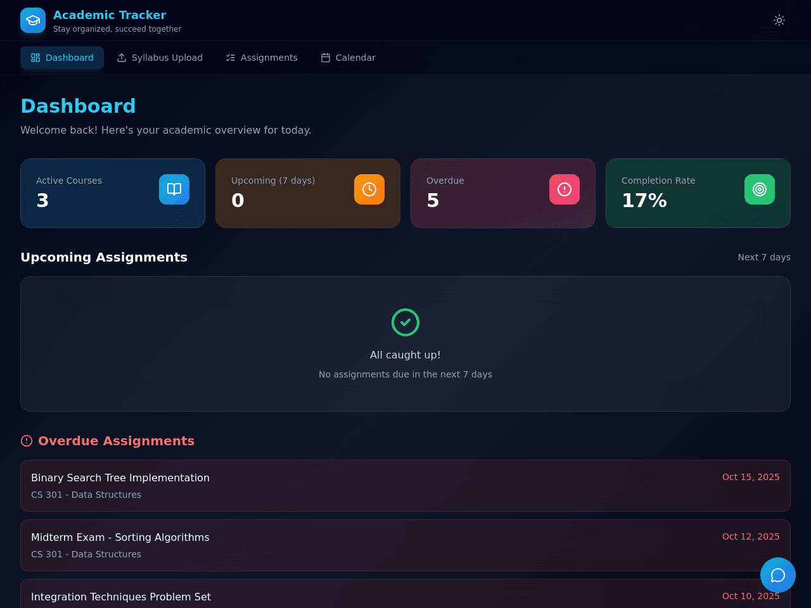Click the Upcoming Assignments heading

(x=104, y=257)
